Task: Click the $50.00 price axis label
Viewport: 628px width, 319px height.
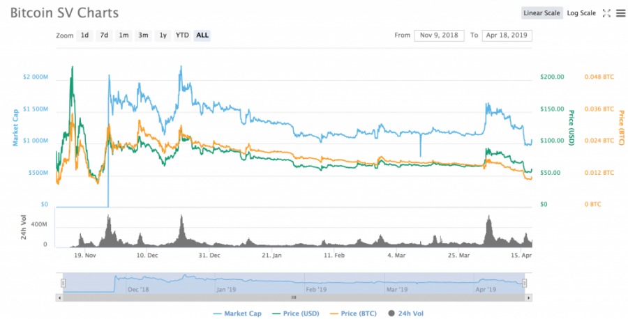Action: point(552,173)
